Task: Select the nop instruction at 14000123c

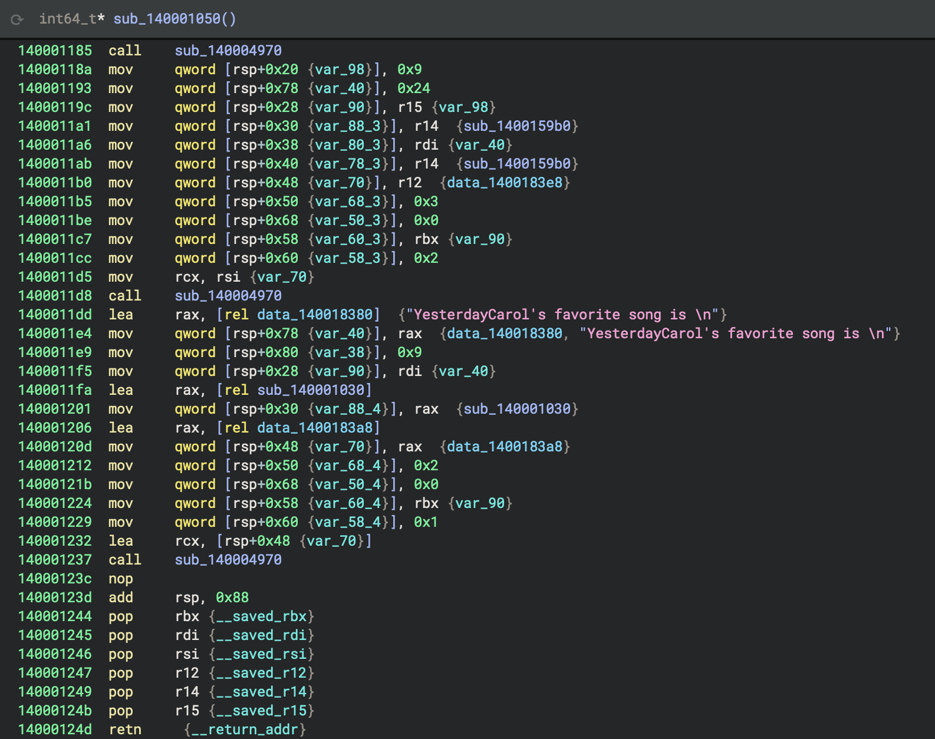Action: click(x=120, y=579)
